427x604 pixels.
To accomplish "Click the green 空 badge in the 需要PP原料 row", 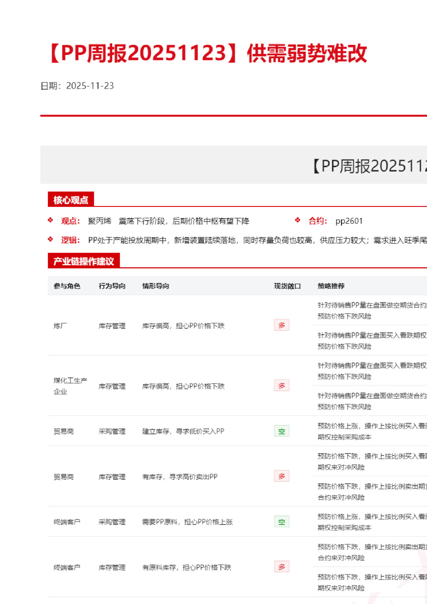I will click(x=282, y=522).
